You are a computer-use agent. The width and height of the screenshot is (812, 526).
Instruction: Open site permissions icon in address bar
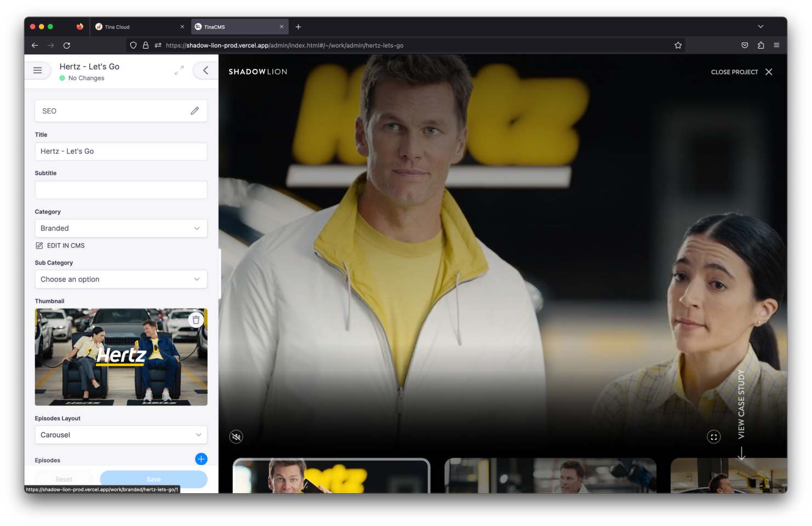tap(158, 45)
